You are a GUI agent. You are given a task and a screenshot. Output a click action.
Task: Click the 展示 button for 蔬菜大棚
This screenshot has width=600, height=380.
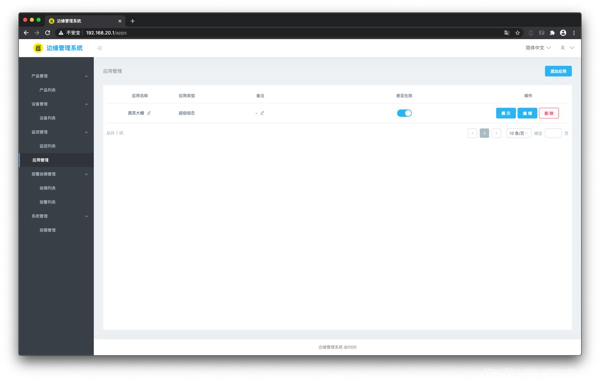[x=506, y=113]
